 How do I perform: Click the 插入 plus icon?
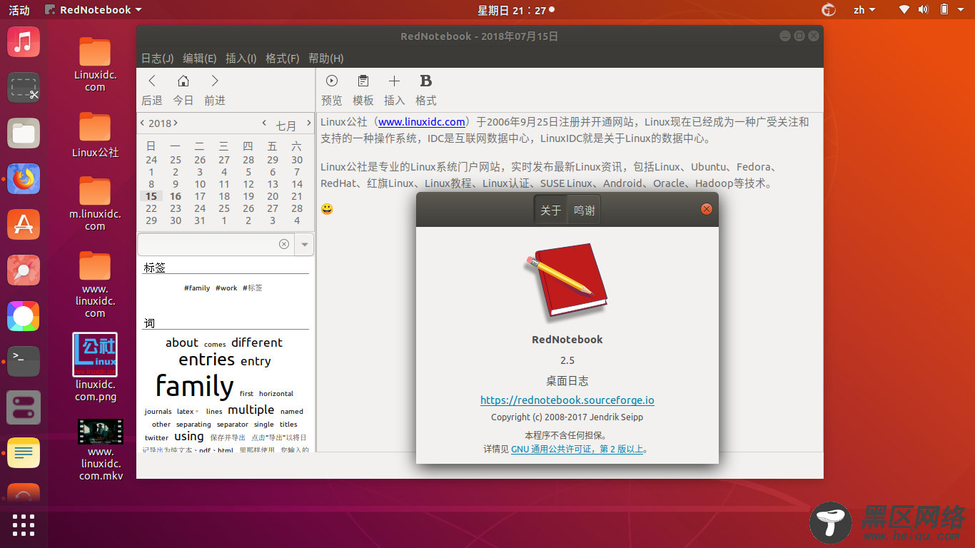(394, 81)
